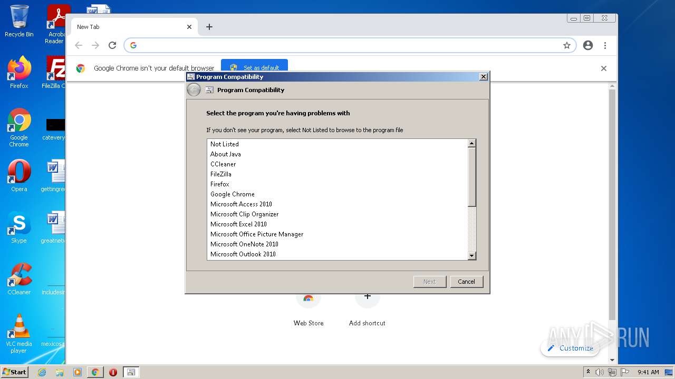Select Firefox in the program list
675x379 pixels.
(x=337, y=184)
